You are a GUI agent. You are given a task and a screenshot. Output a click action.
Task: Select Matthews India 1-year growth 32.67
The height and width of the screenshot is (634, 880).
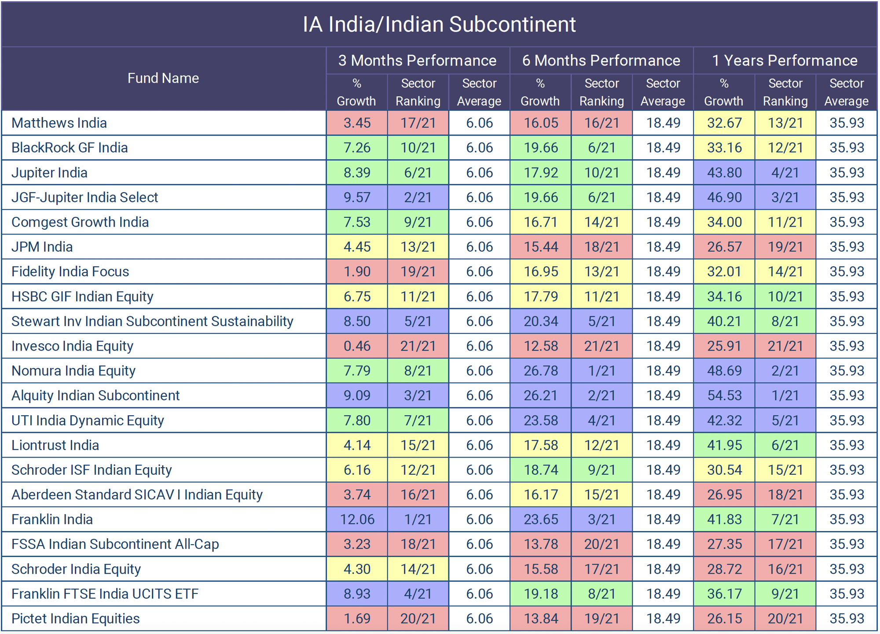(724, 123)
